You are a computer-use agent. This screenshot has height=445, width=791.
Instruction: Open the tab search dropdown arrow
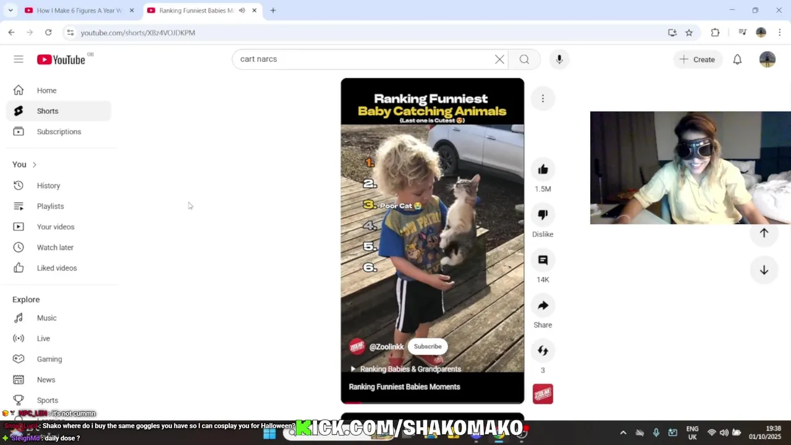point(11,11)
